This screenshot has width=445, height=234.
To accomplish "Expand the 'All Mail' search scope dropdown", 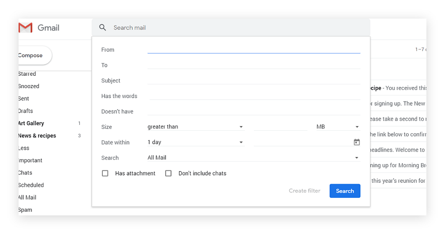I will point(254,157).
